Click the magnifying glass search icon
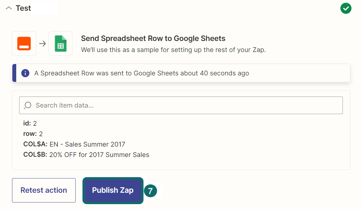This screenshot has width=362, height=209. (27, 105)
